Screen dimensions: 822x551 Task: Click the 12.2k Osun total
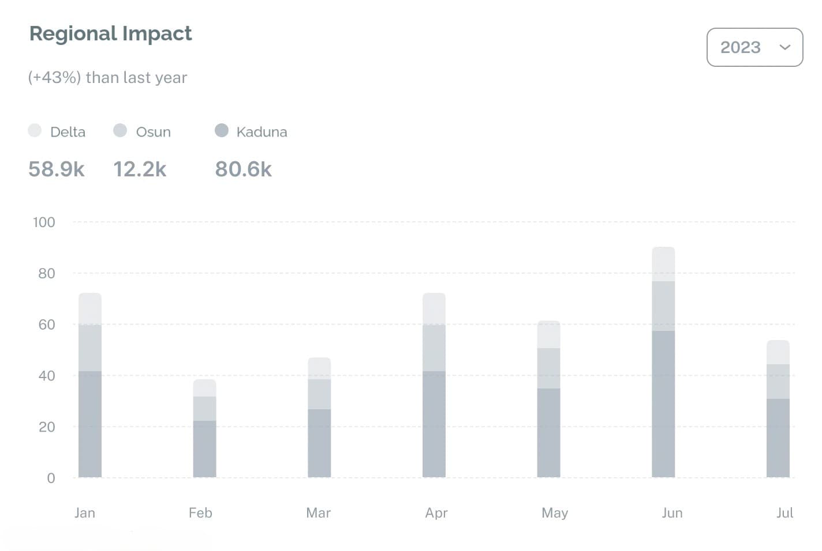[x=140, y=169]
